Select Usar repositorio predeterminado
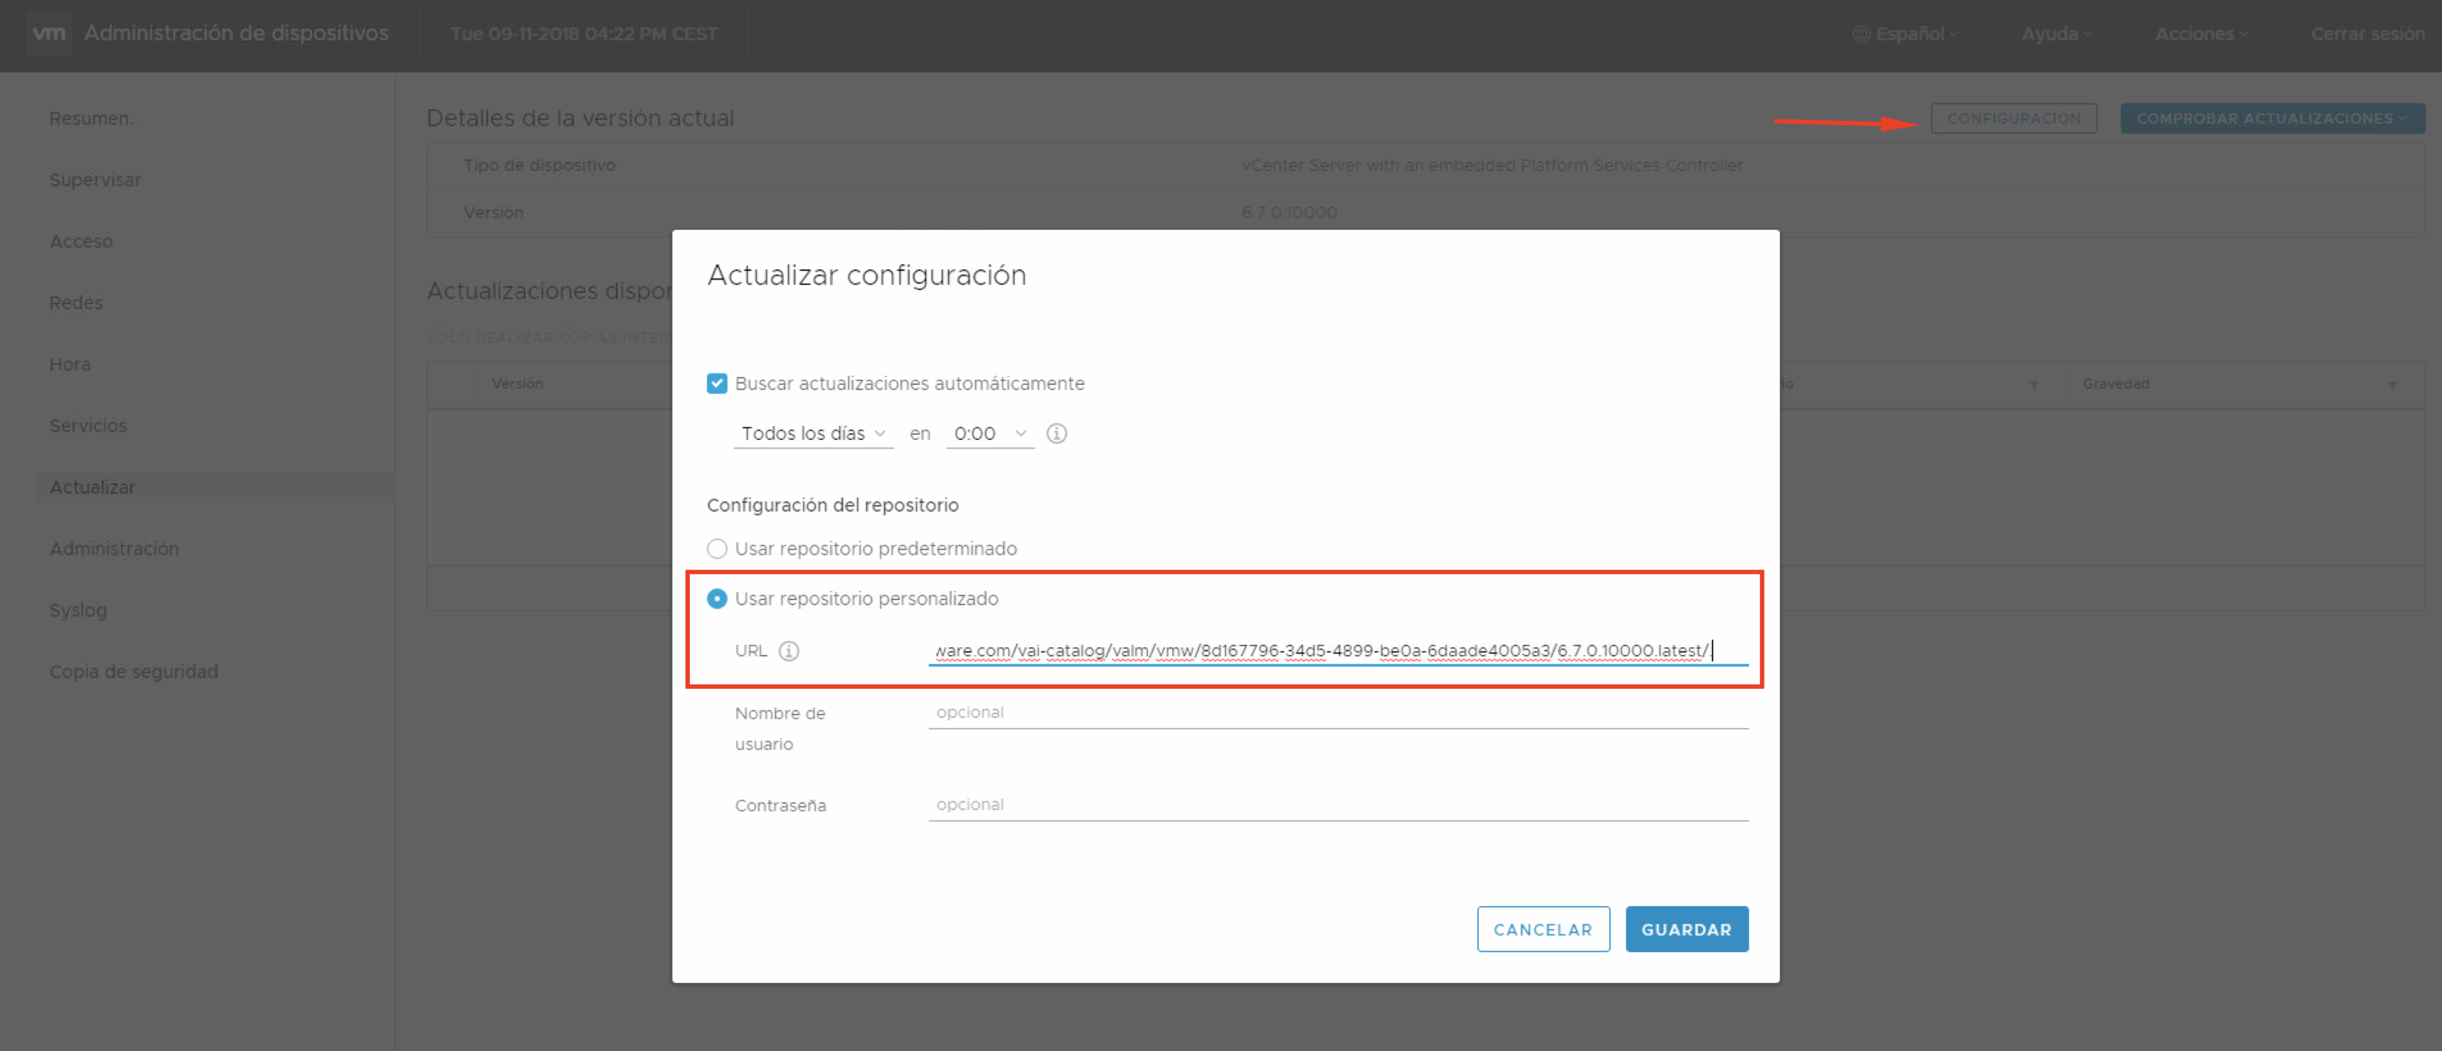Viewport: 2442px width, 1051px height. pyautogui.click(x=716, y=548)
